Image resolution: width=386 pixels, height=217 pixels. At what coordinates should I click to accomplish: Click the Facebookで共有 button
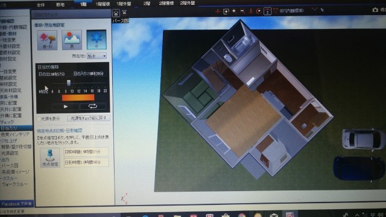pos(17,204)
